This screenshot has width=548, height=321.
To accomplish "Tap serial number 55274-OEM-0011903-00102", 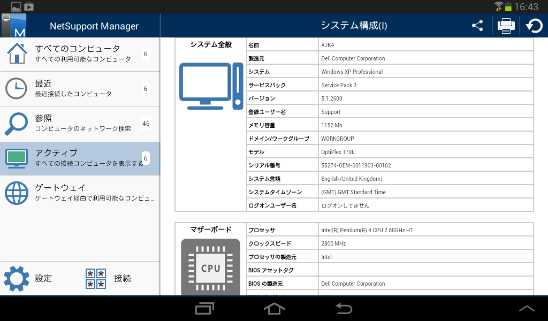I will coord(356,165).
